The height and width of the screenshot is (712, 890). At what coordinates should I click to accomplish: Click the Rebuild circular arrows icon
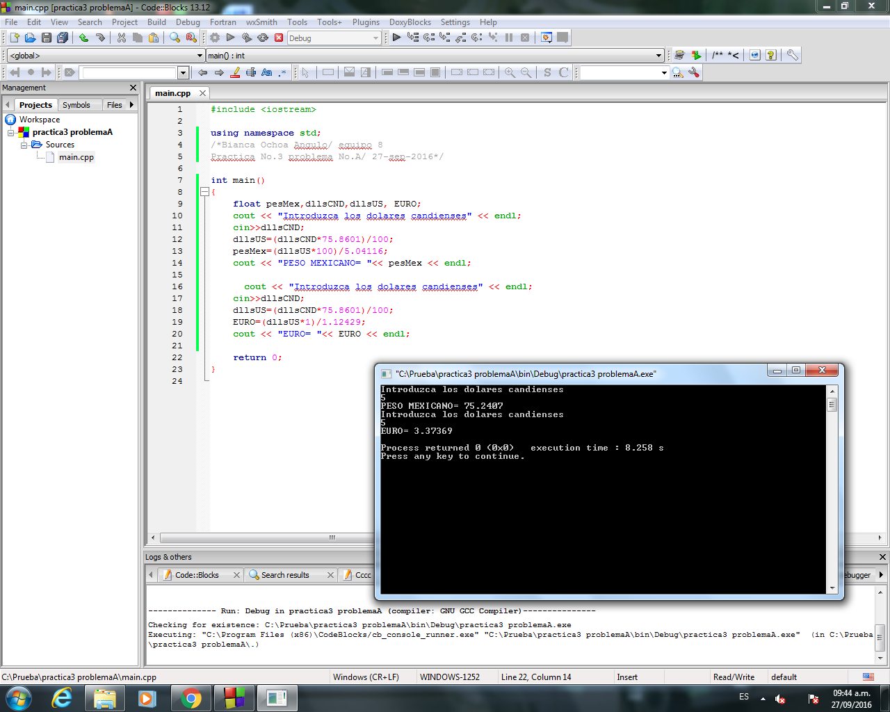pos(263,38)
